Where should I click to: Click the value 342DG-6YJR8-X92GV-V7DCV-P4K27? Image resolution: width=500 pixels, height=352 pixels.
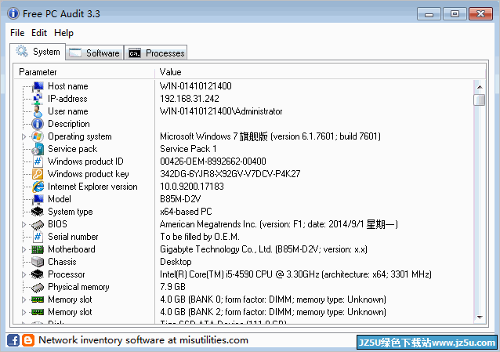(x=230, y=174)
